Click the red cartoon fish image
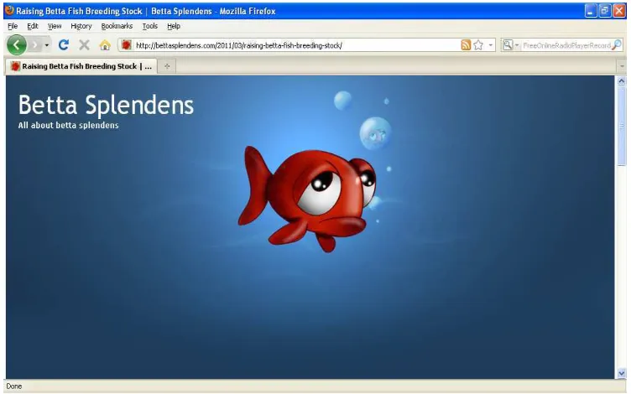 tap(307, 200)
